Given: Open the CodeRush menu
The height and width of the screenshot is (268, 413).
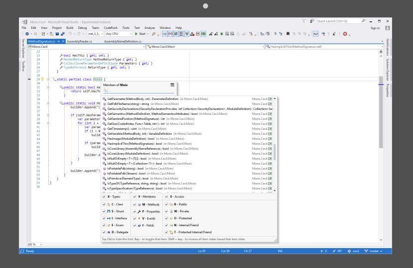Looking at the screenshot, I should [x=110, y=28].
